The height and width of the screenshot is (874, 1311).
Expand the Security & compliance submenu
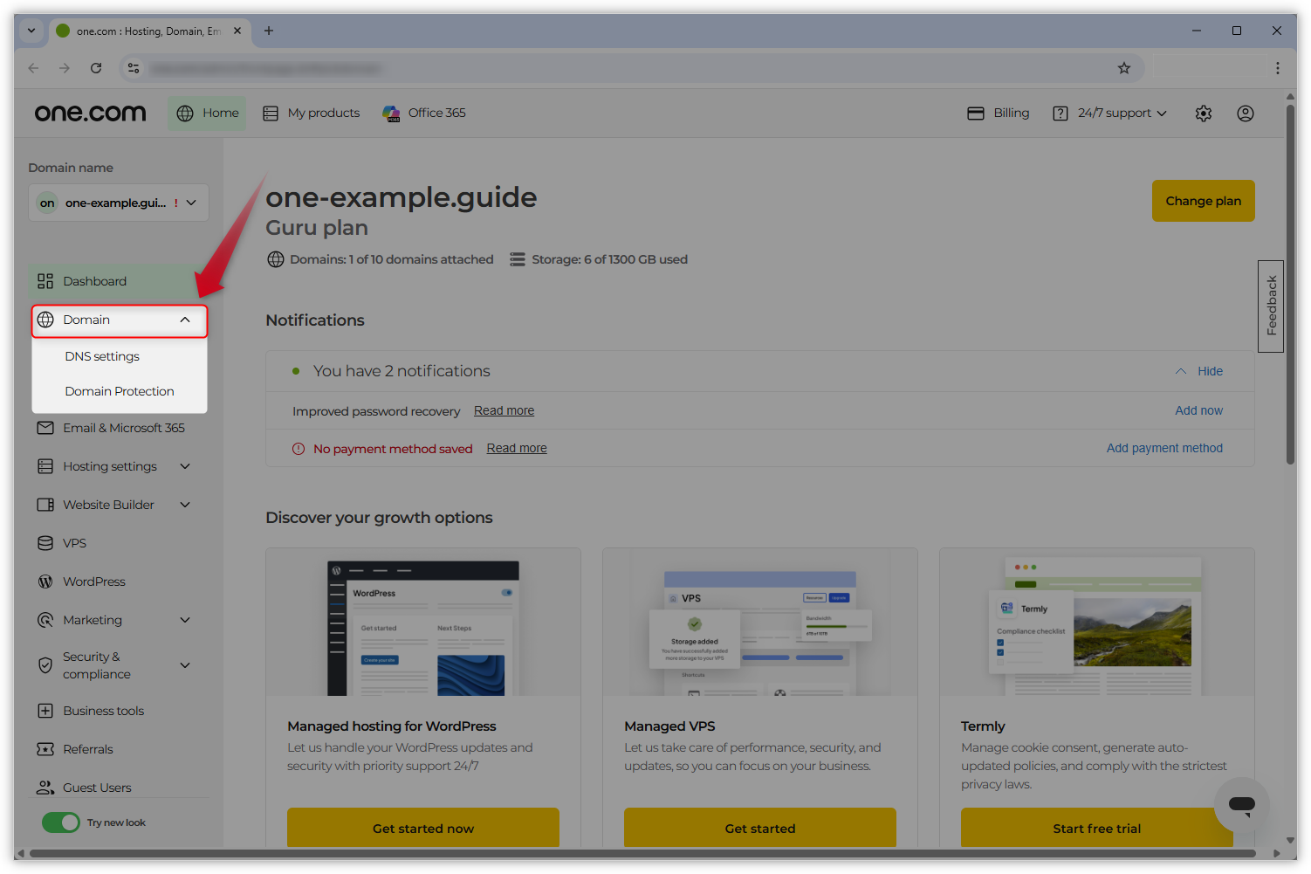point(185,665)
